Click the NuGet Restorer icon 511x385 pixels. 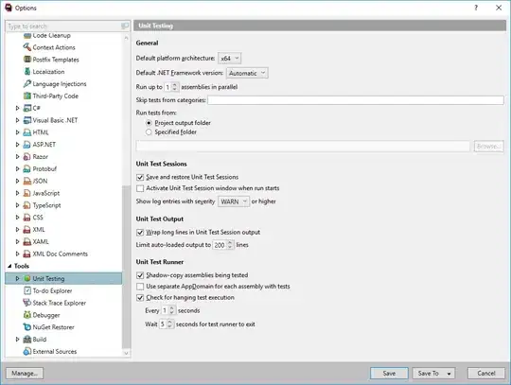click(x=27, y=327)
